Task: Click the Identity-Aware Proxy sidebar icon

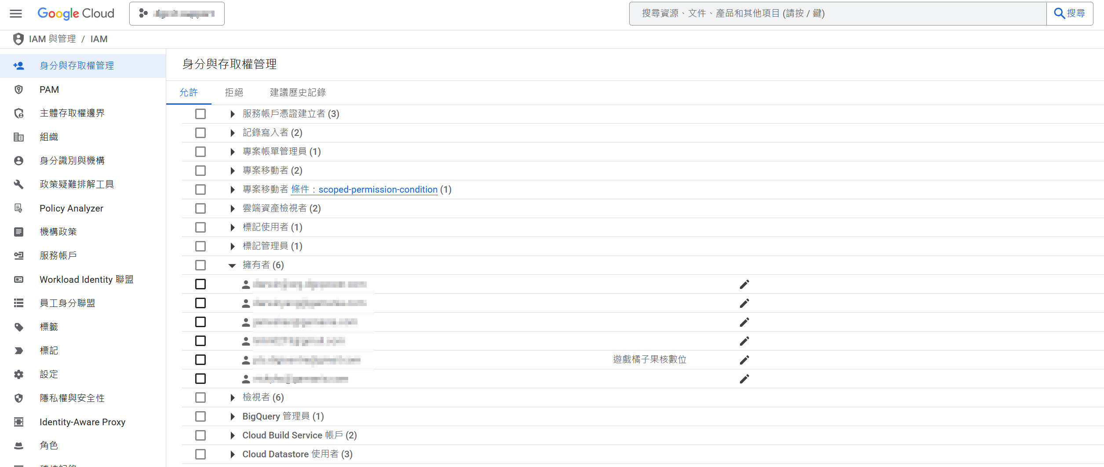Action: click(18, 422)
